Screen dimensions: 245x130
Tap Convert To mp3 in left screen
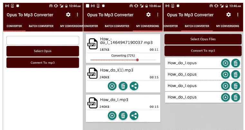pyautogui.click(x=42, y=63)
